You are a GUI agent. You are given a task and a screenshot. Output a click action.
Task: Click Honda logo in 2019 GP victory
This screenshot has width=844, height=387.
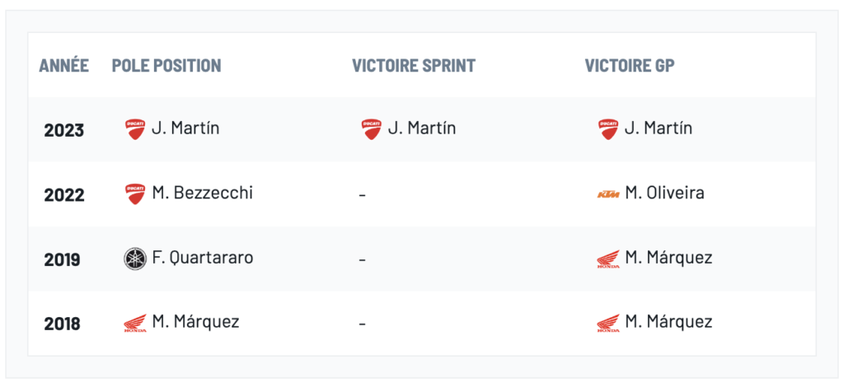(608, 259)
